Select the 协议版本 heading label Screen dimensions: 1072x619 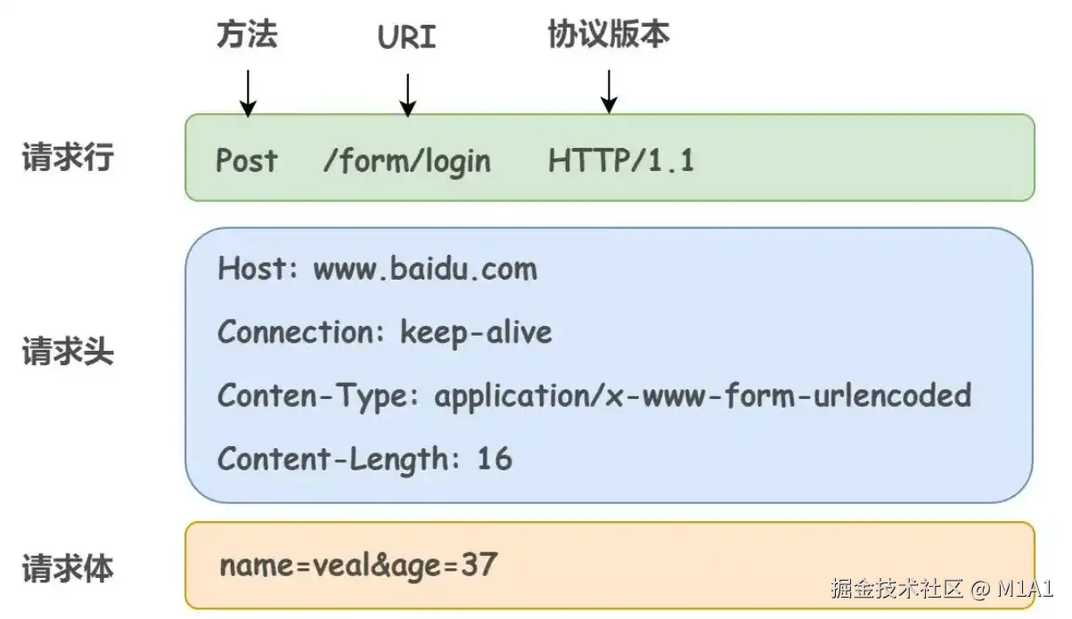tap(609, 35)
